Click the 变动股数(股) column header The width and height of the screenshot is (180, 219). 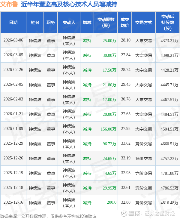[106, 23]
